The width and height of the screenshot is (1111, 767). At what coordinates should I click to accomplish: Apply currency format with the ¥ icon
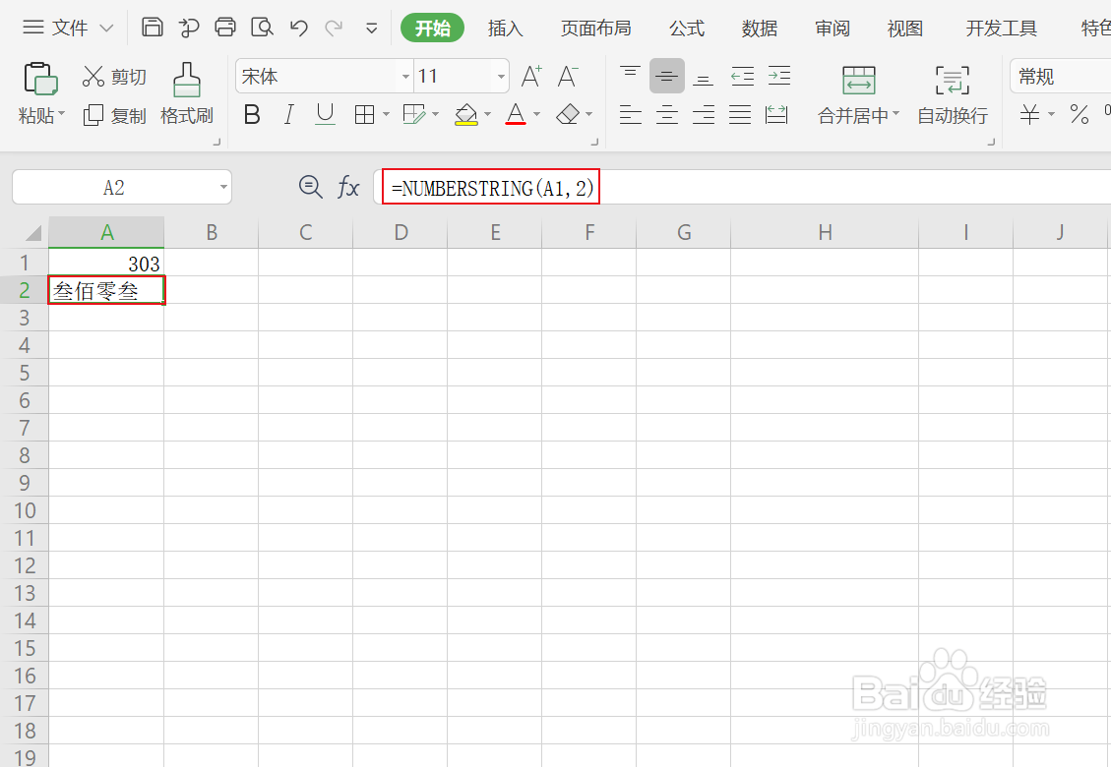click(1027, 114)
